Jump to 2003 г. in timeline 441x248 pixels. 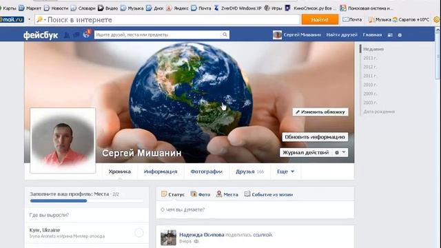pos(370,103)
